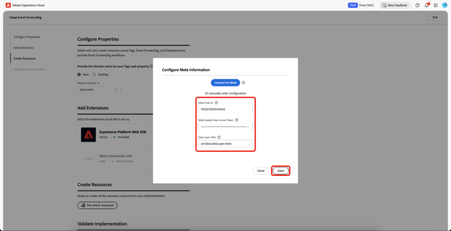
Task: Click info icon beside domain name prompt
Action: point(152,66)
